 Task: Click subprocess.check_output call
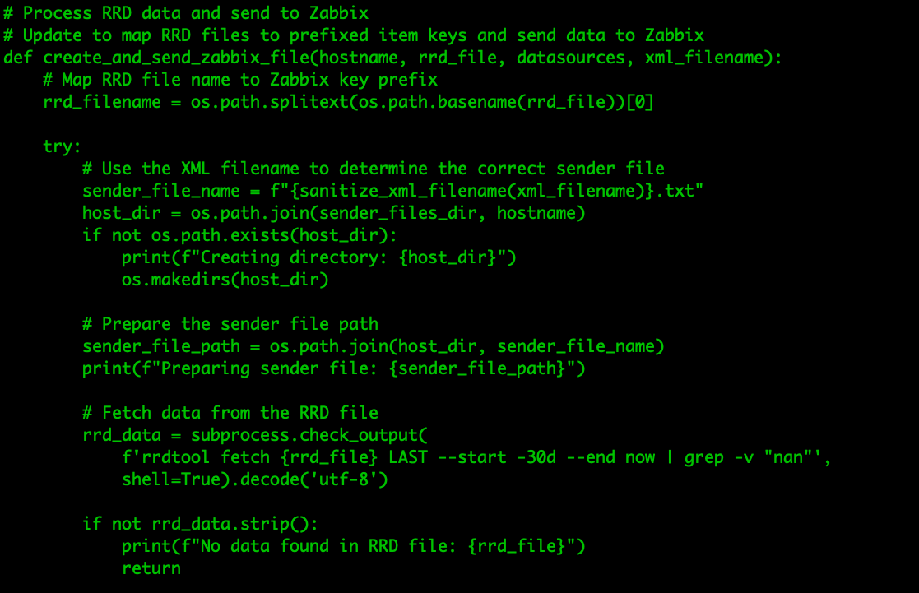[309, 435]
